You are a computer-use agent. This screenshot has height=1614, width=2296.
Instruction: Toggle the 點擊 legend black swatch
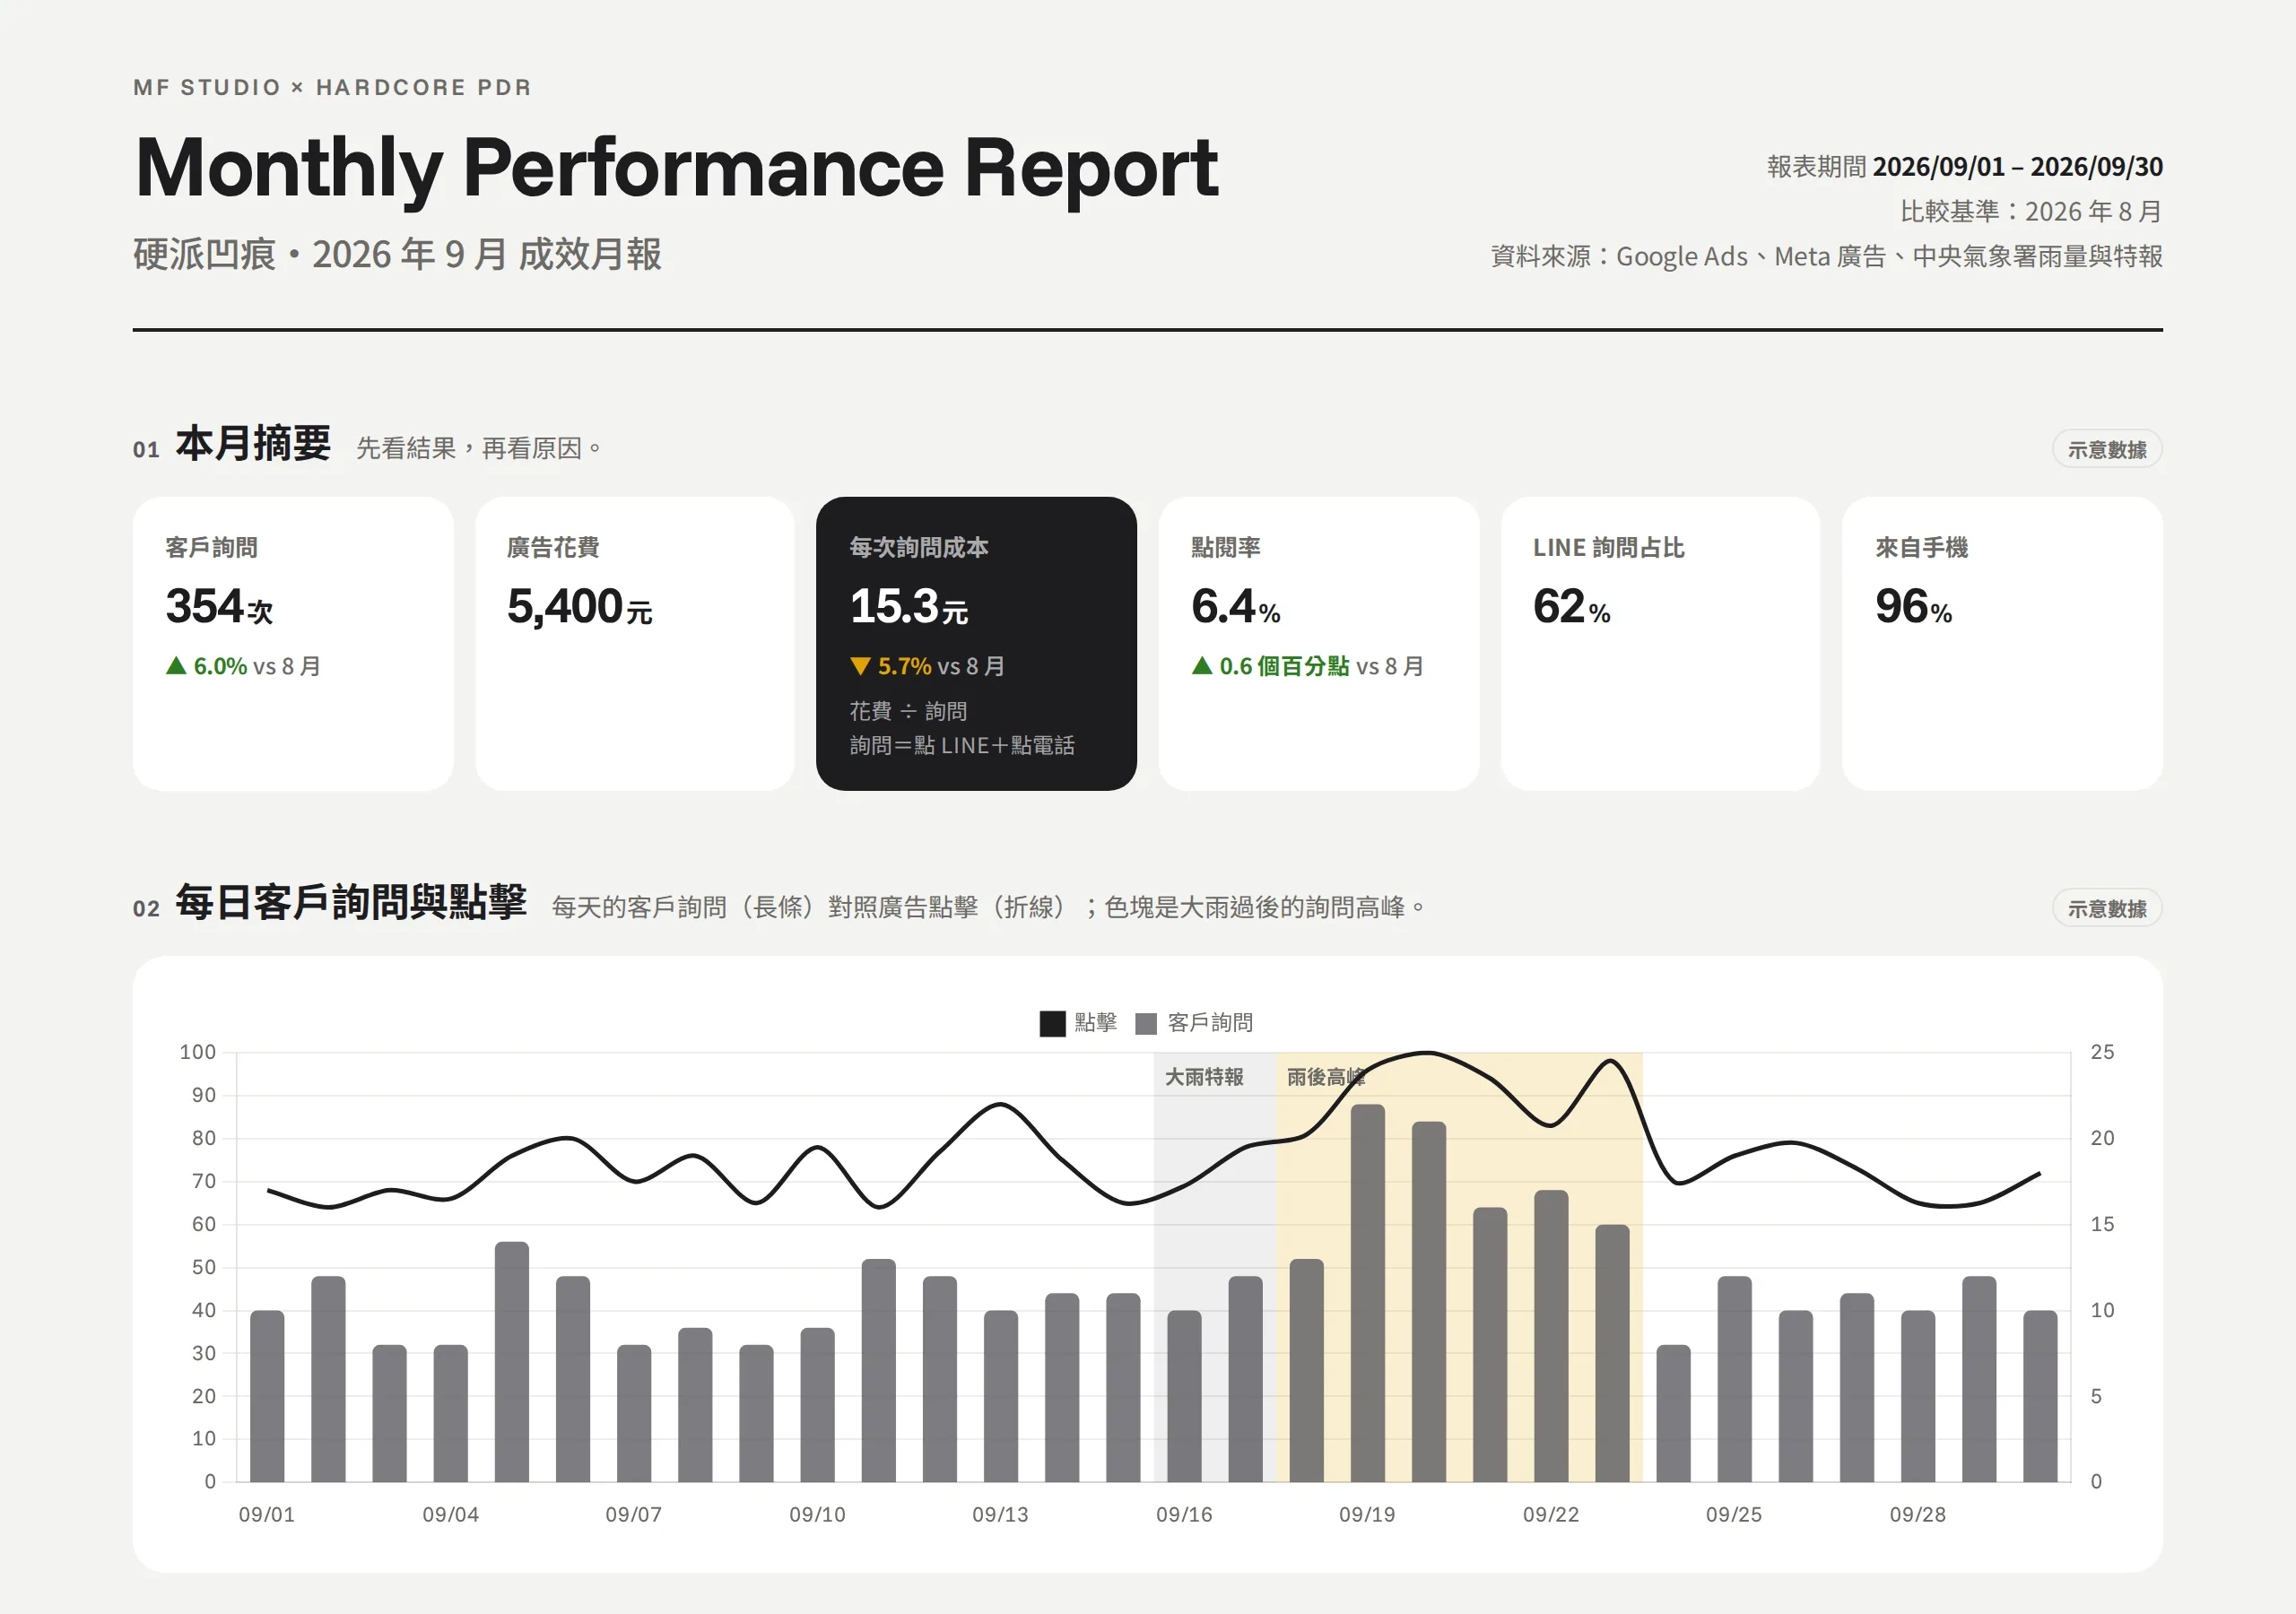point(1052,1023)
